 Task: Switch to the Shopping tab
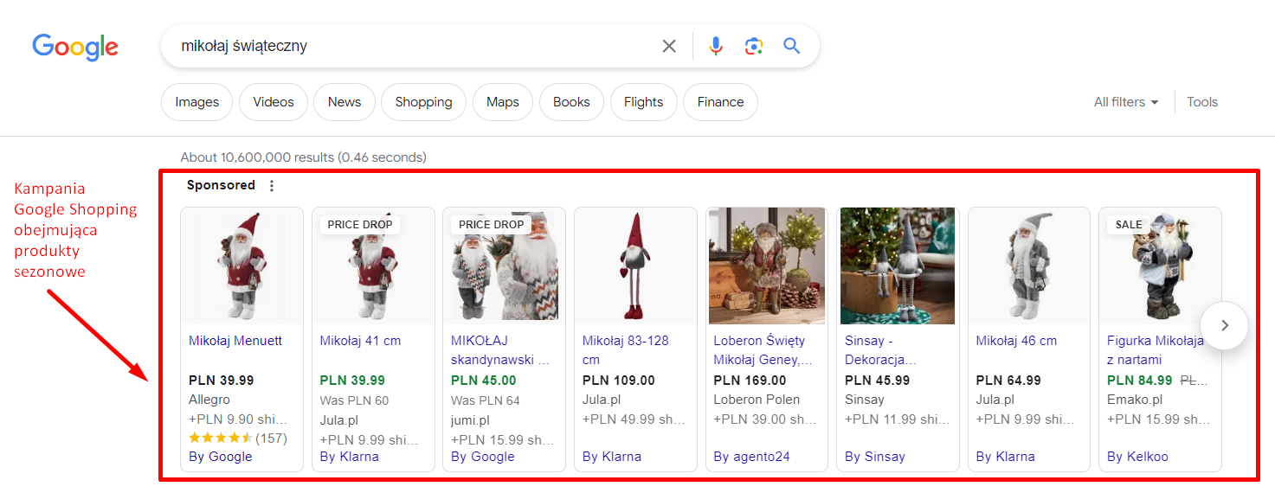(x=423, y=102)
